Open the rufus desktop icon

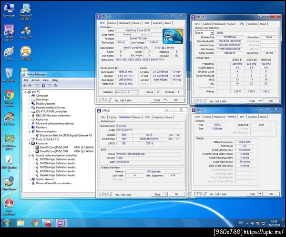click(26, 32)
